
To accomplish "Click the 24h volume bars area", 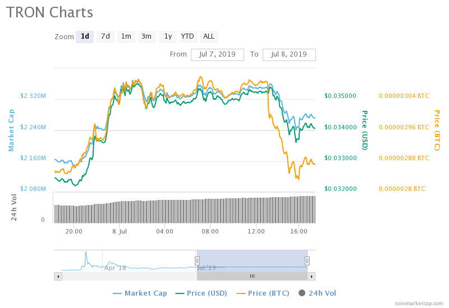I will [x=185, y=211].
